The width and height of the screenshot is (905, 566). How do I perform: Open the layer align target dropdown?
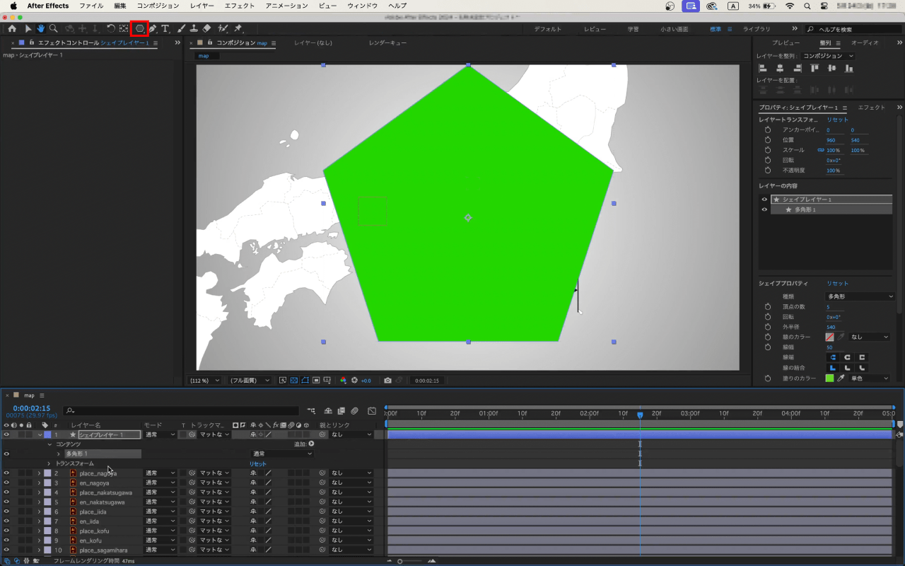click(828, 56)
